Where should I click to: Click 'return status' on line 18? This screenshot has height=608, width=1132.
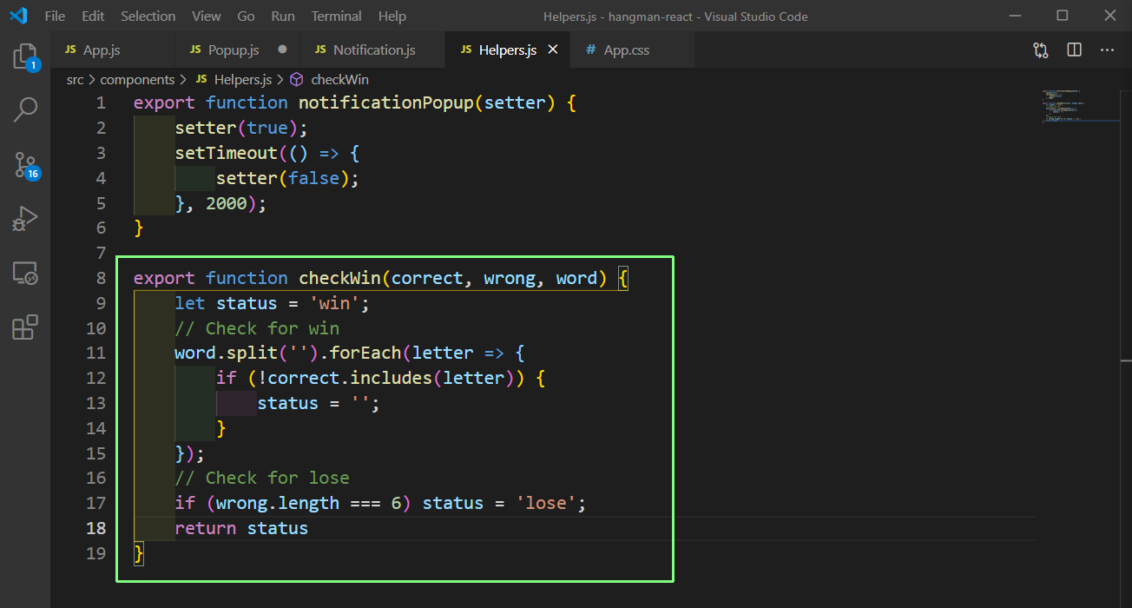click(241, 528)
